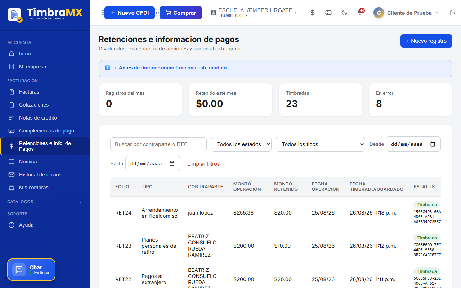The height and width of the screenshot is (288, 461).
Task: Click the TimbraMX logo
Action: pyautogui.click(x=45, y=14)
